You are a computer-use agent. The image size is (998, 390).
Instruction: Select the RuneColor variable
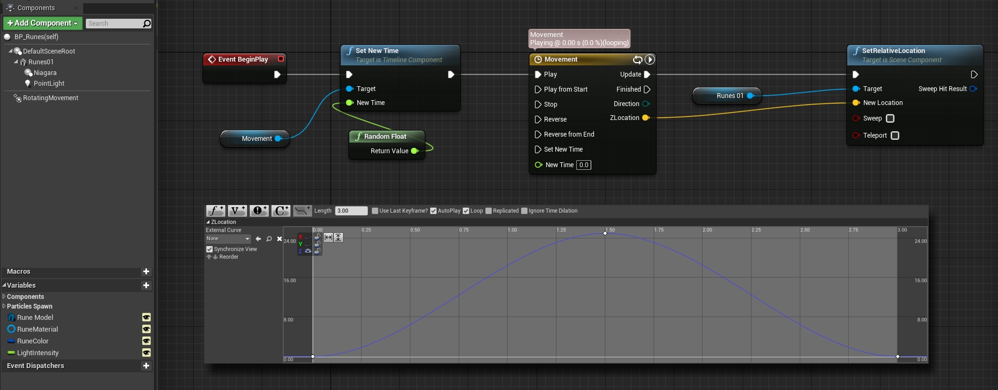coord(33,341)
